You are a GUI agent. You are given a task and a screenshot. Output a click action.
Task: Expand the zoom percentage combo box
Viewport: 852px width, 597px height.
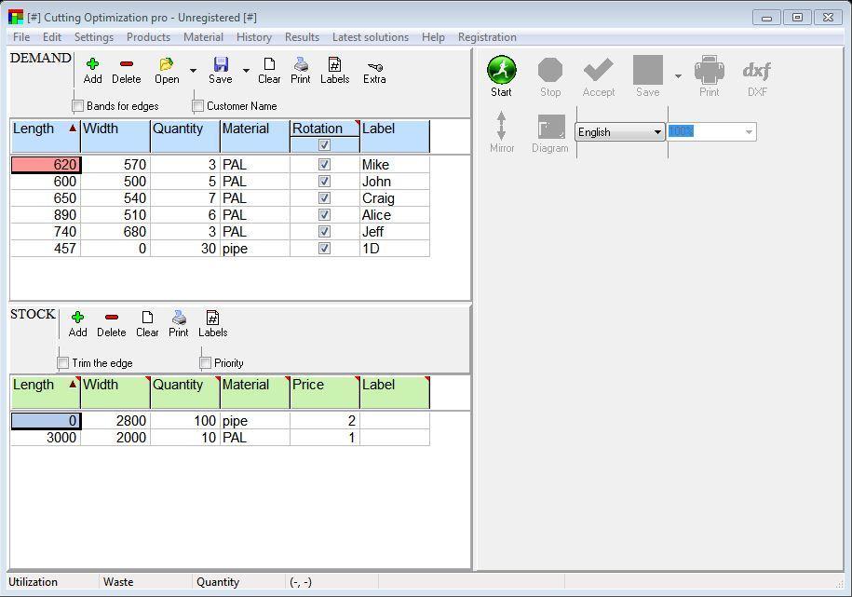749,132
